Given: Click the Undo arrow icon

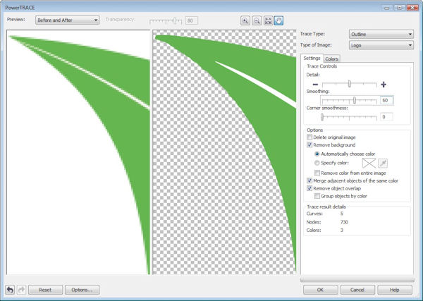Looking at the screenshot, I should point(10,289).
